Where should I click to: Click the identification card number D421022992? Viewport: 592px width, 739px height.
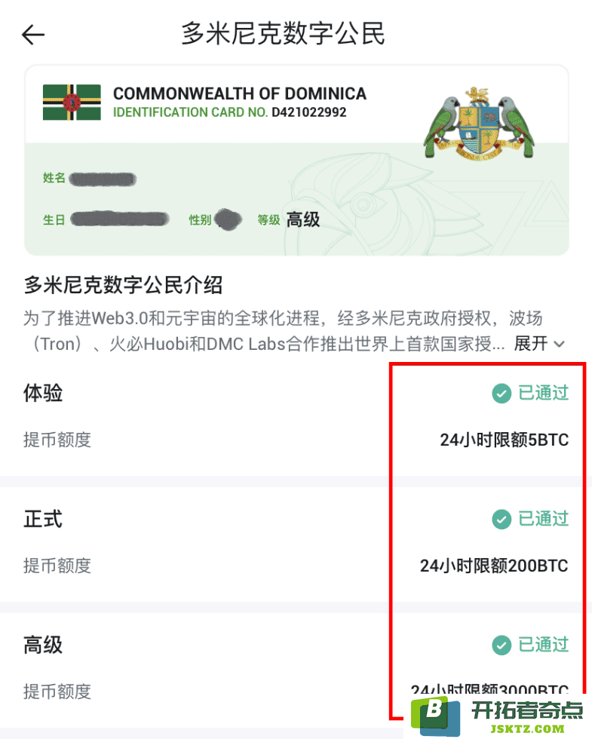(x=309, y=112)
